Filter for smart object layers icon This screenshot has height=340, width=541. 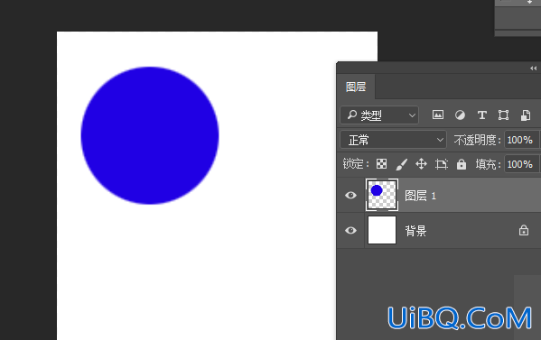(526, 115)
